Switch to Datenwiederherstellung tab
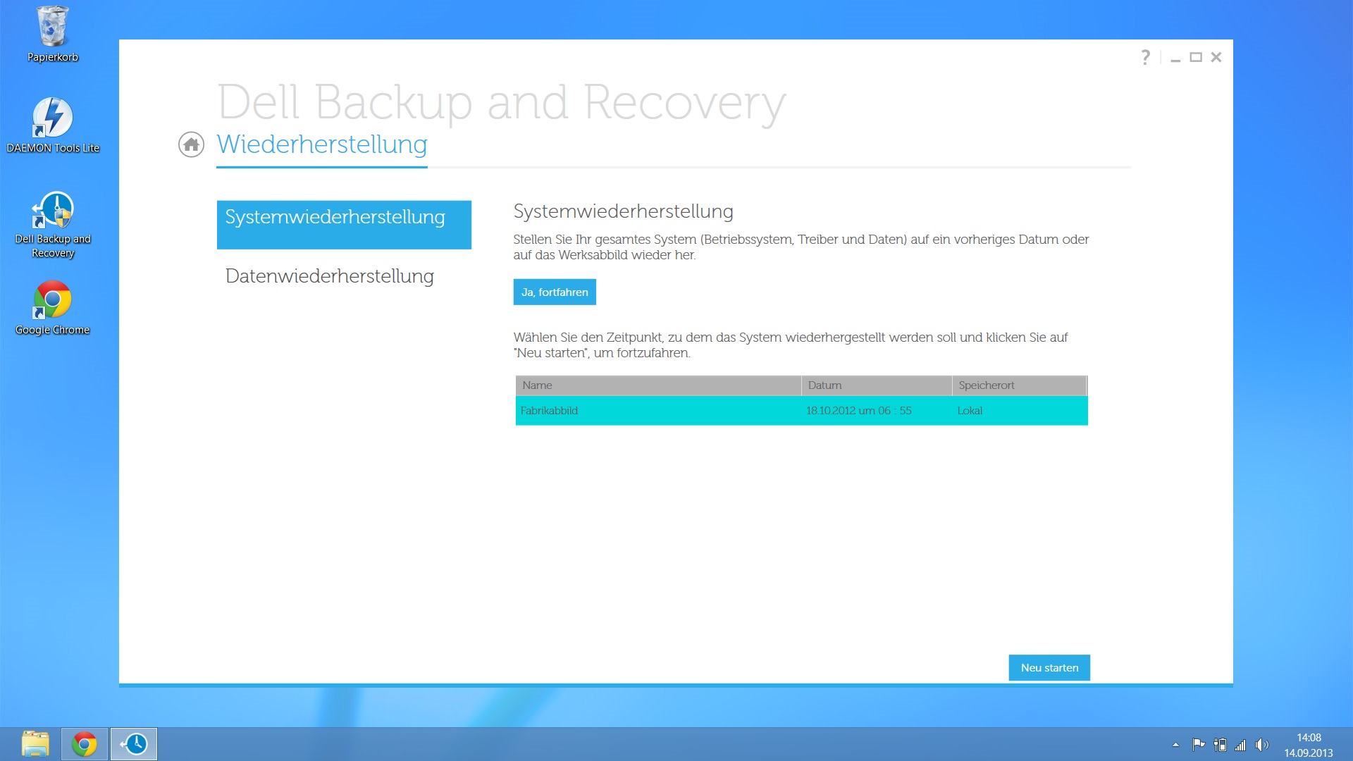The width and height of the screenshot is (1353, 761). coord(330,276)
